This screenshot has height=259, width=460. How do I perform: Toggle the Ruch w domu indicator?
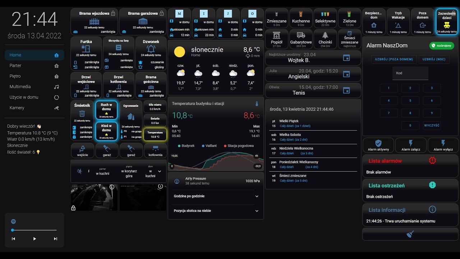pos(106,110)
